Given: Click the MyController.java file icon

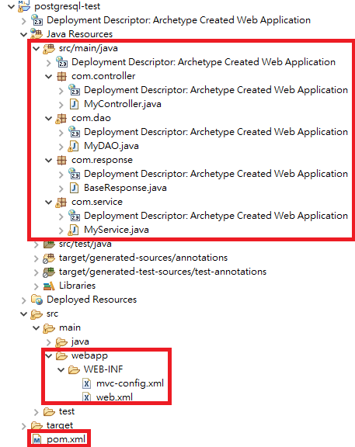Looking at the screenshot, I should (75, 104).
